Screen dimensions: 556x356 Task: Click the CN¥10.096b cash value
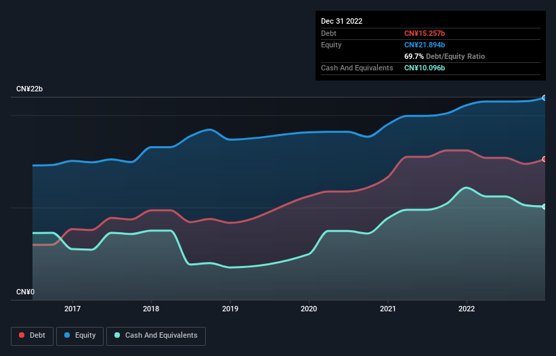pos(425,68)
